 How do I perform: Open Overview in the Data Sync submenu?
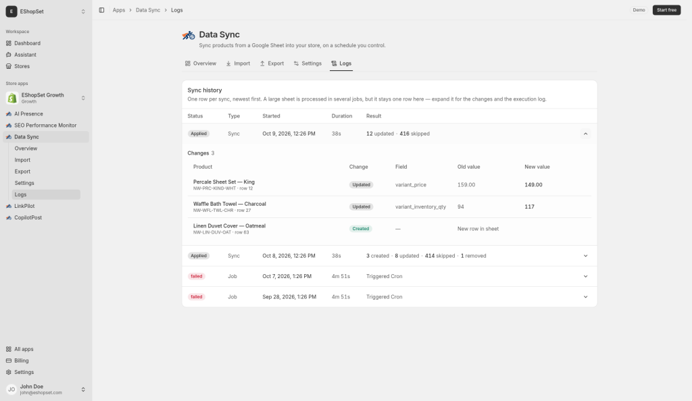pyautogui.click(x=46, y=149)
